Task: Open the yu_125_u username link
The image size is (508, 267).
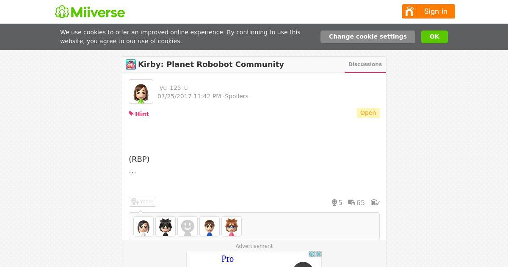Action: click(174, 88)
